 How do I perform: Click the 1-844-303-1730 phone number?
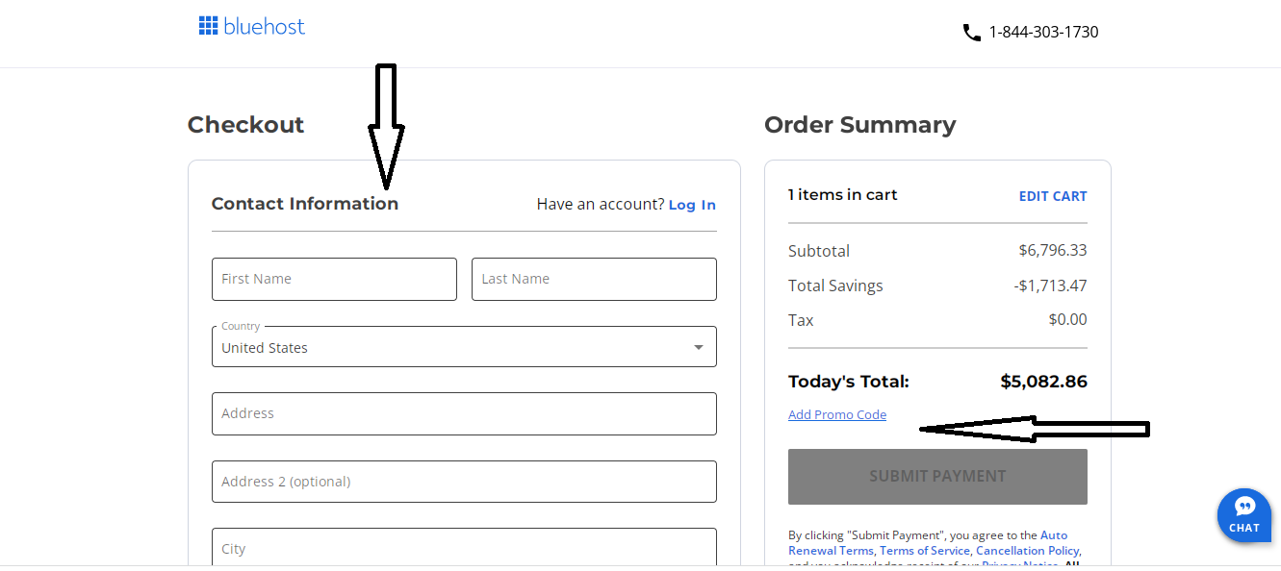click(1043, 32)
